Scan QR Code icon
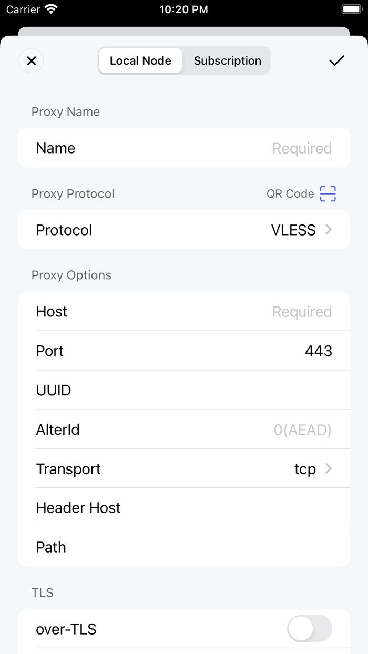This screenshot has width=368, height=654. [x=328, y=193]
